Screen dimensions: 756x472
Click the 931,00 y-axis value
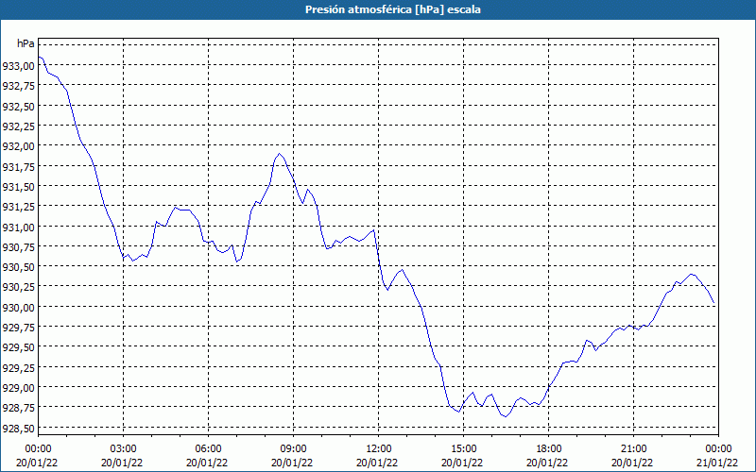tap(18, 227)
